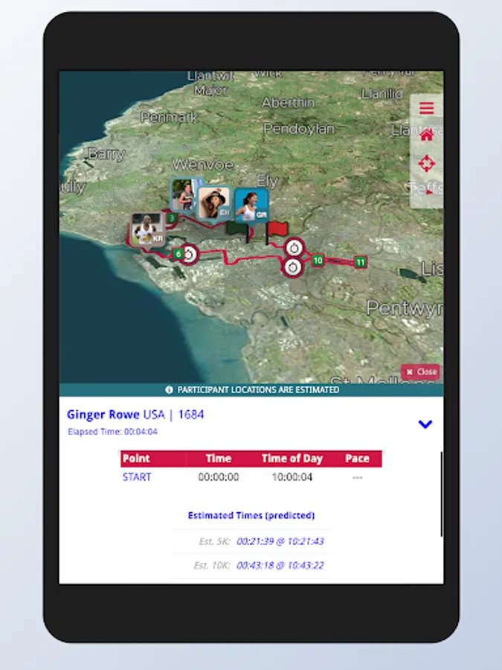Screen dimensions: 502x670
Task: Tap the Point column header
Action: click(x=136, y=459)
